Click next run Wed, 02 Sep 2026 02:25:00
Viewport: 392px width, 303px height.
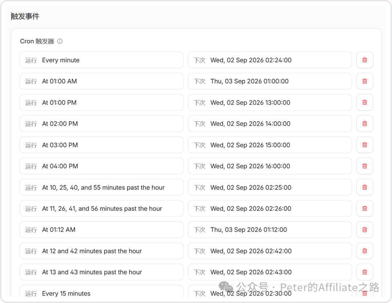(270, 187)
